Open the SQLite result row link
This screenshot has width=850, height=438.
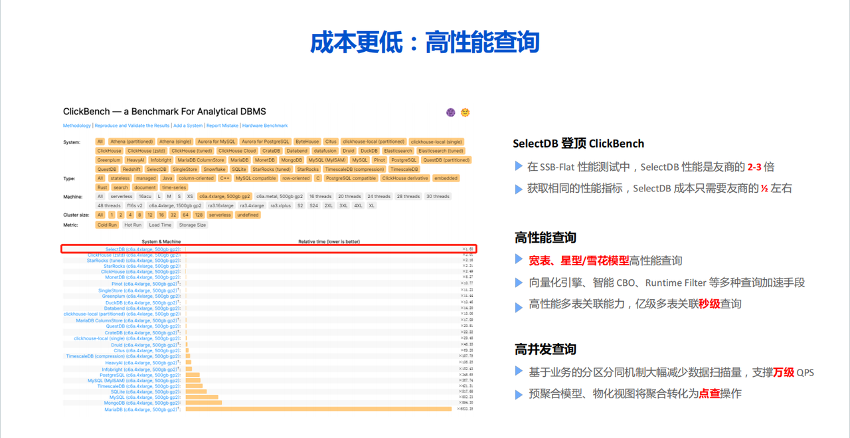click(x=145, y=391)
